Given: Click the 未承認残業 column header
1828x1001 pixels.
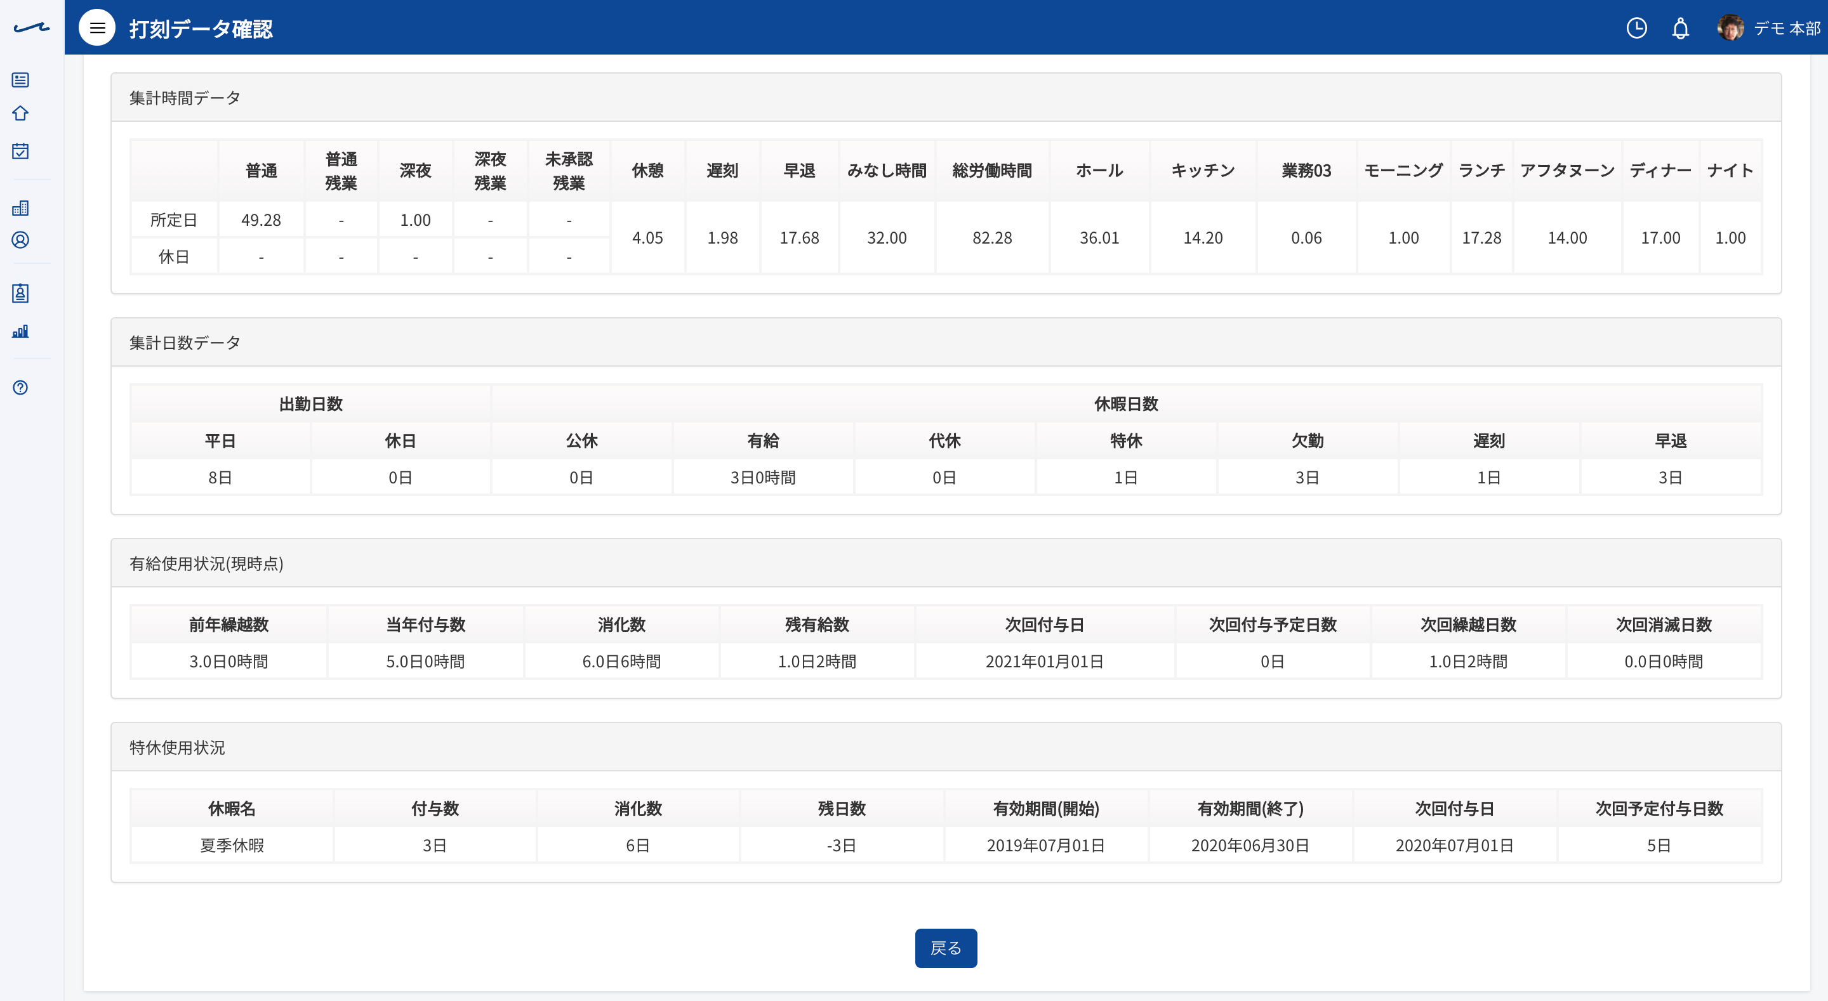Looking at the screenshot, I should (569, 170).
